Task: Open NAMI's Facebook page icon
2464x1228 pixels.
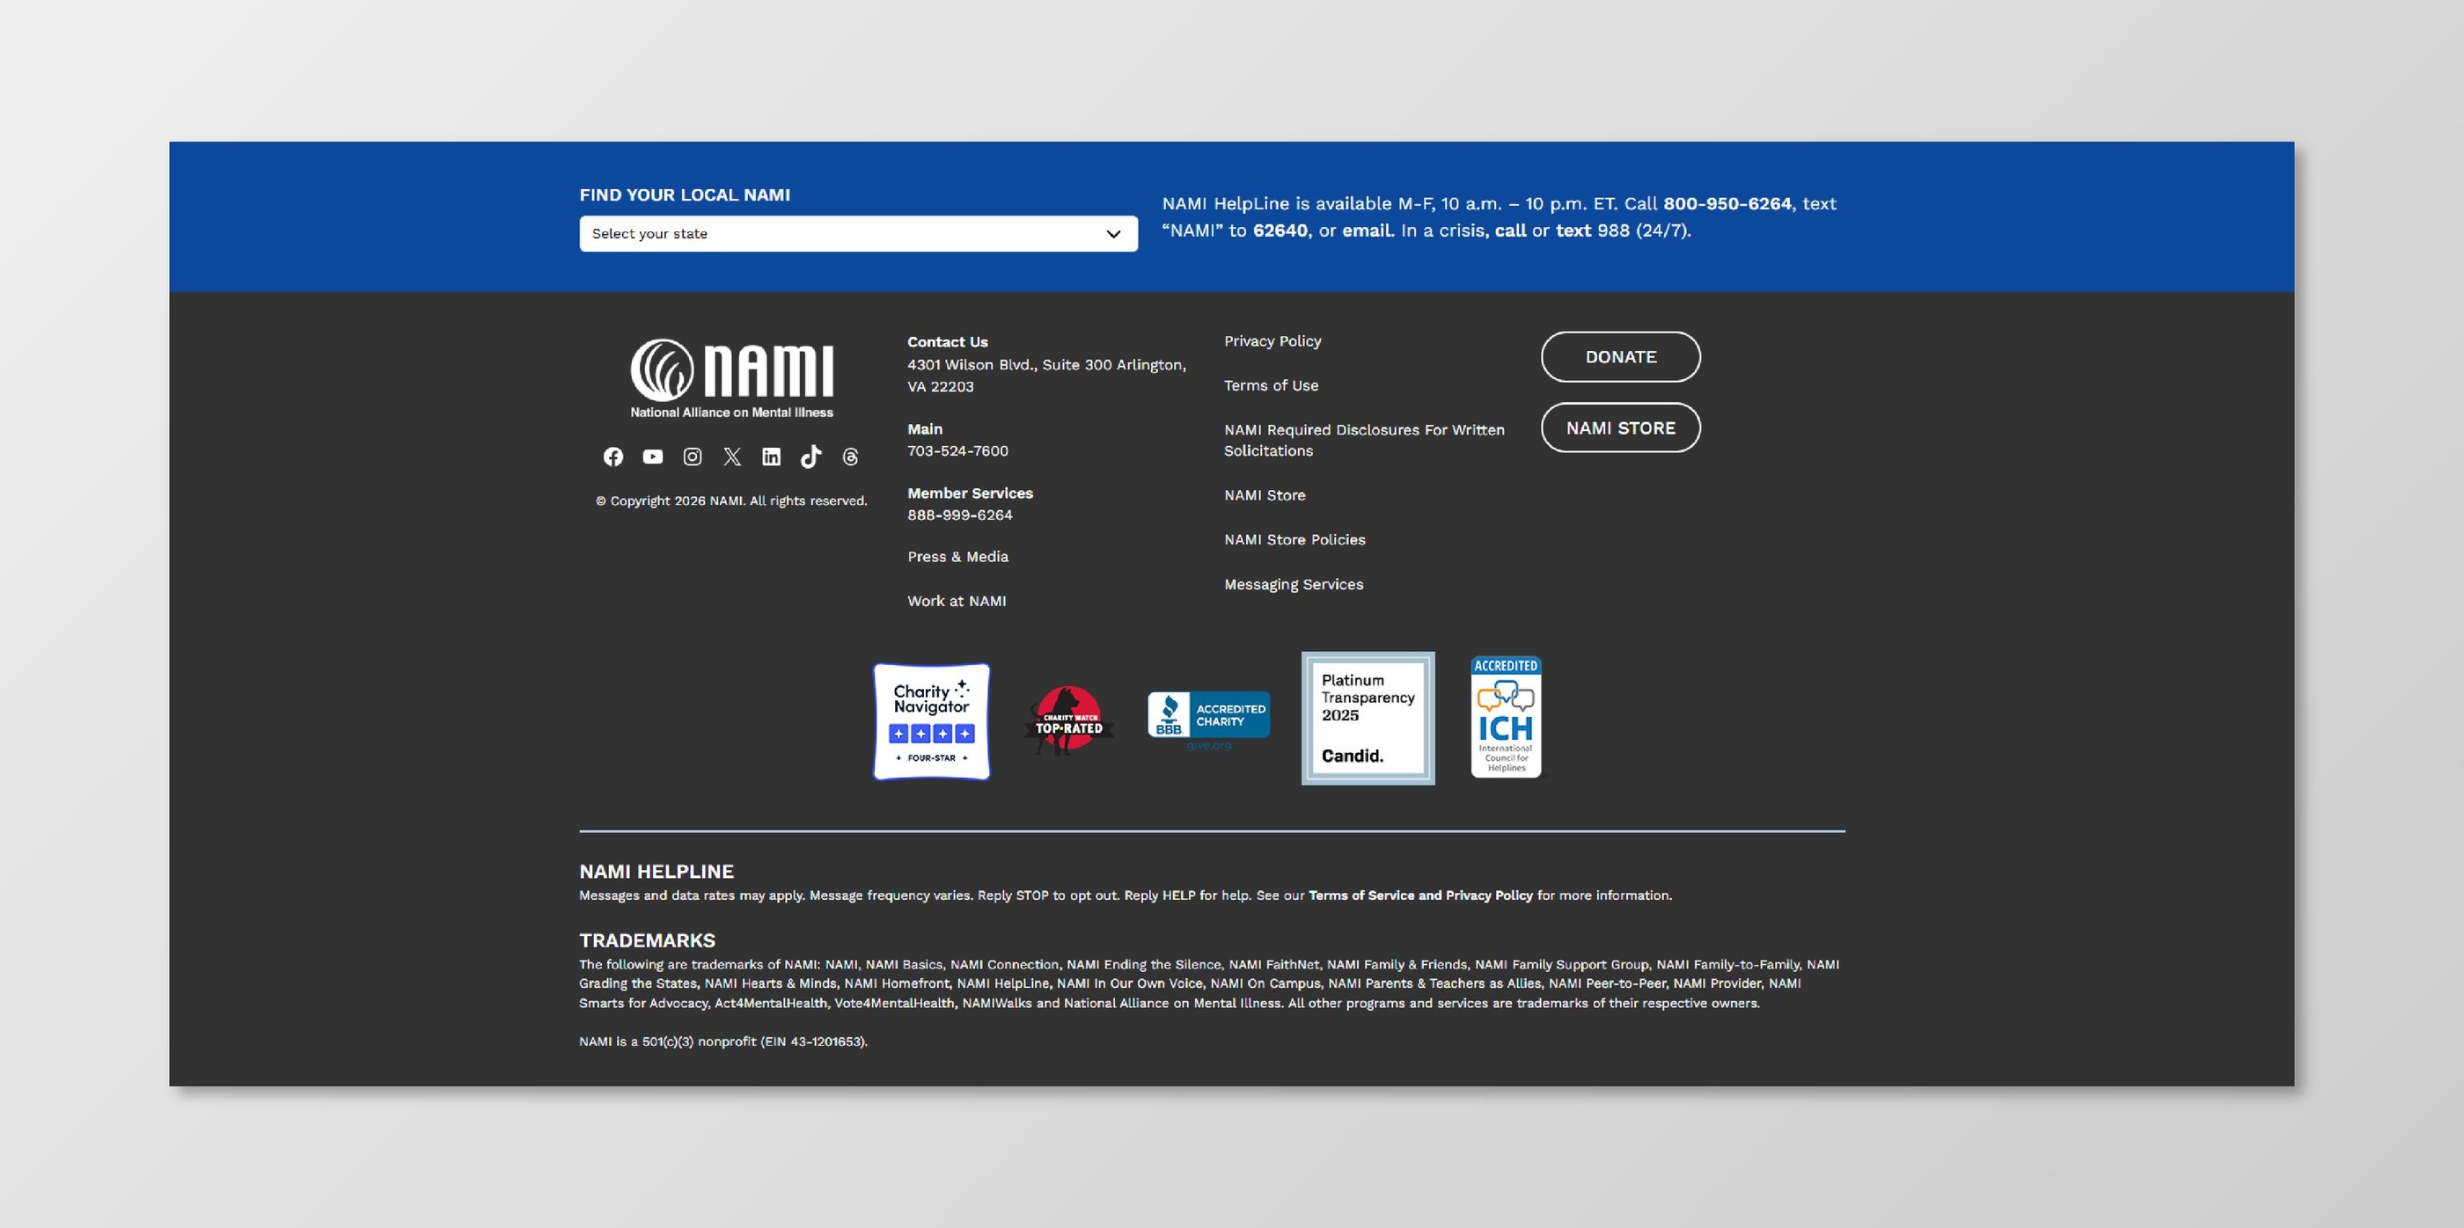Action: [x=613, y=457]
